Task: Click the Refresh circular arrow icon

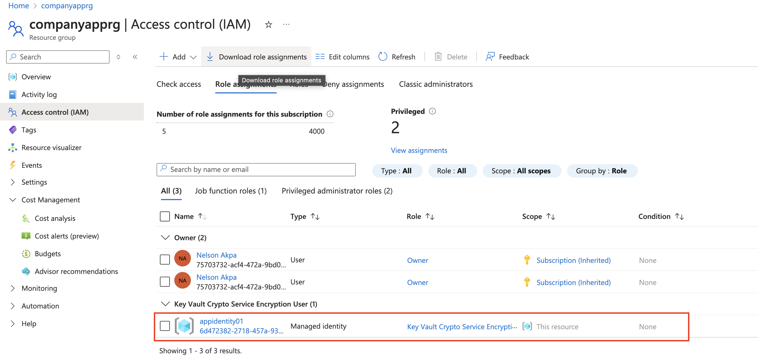Action: coord(383,57)
